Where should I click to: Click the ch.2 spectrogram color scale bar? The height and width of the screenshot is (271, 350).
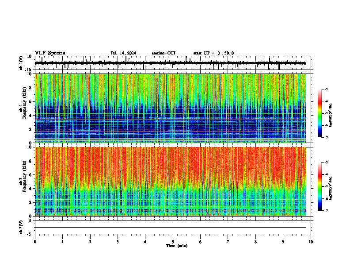(320, 186)
